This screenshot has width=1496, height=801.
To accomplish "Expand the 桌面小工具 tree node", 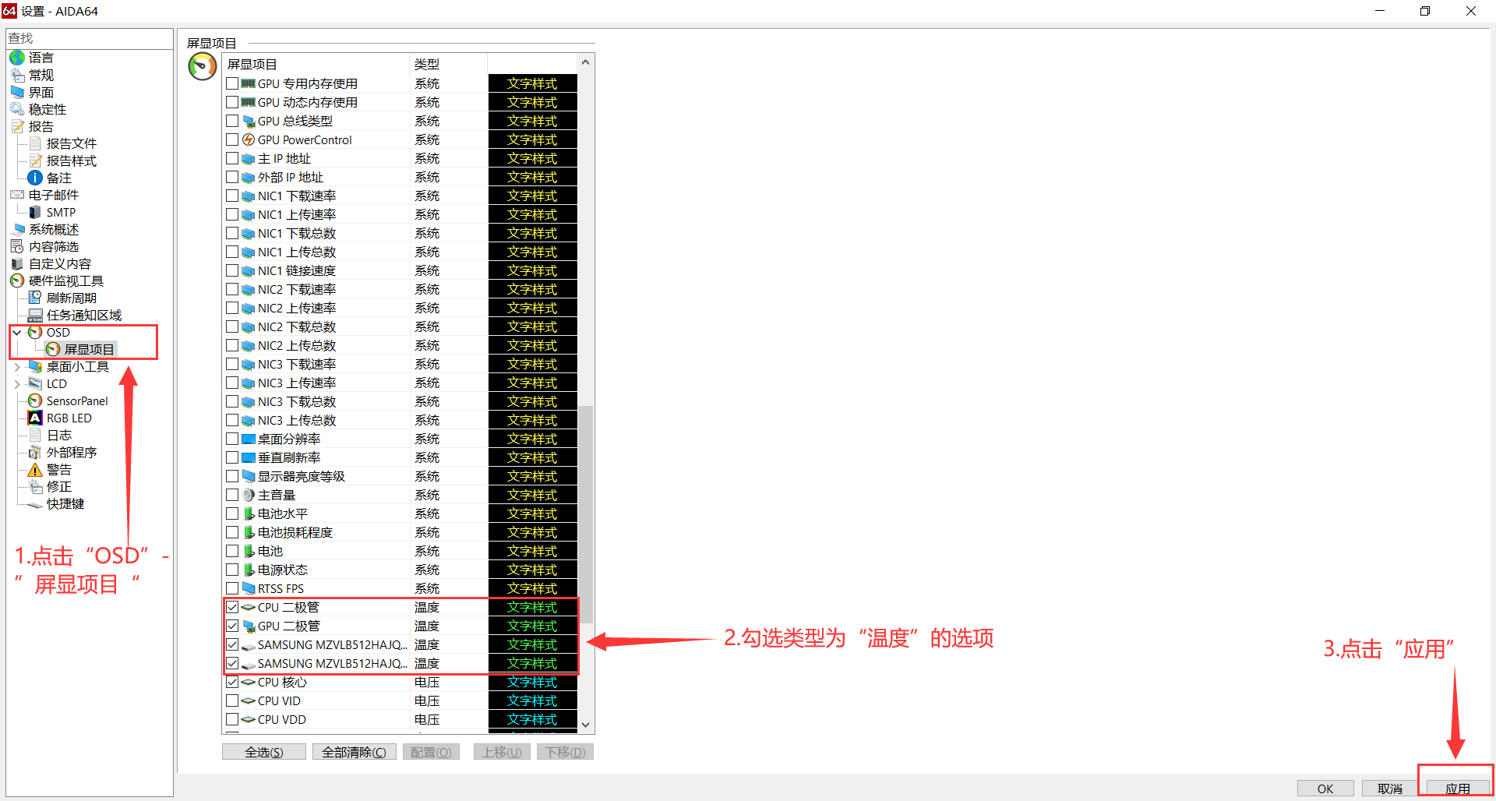I will click(x=17, y=365).
